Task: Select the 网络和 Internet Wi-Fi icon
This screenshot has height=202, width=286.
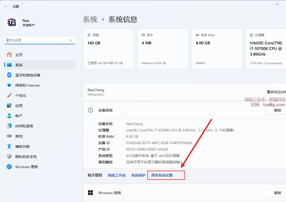Action: pos(9,85)
